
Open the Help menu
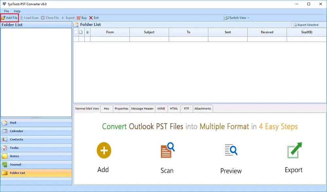pos(17,11)
